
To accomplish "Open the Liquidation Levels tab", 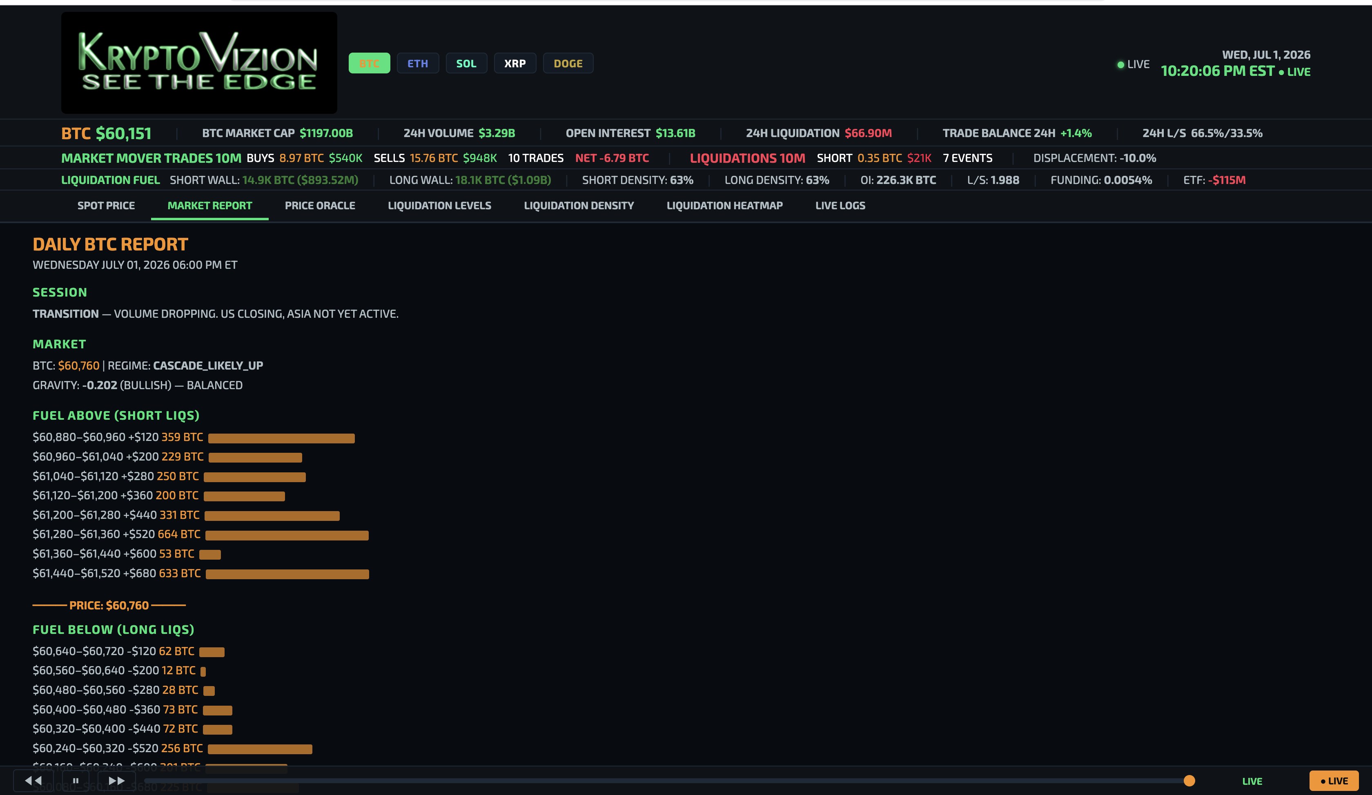I will (x=439, y=206).
